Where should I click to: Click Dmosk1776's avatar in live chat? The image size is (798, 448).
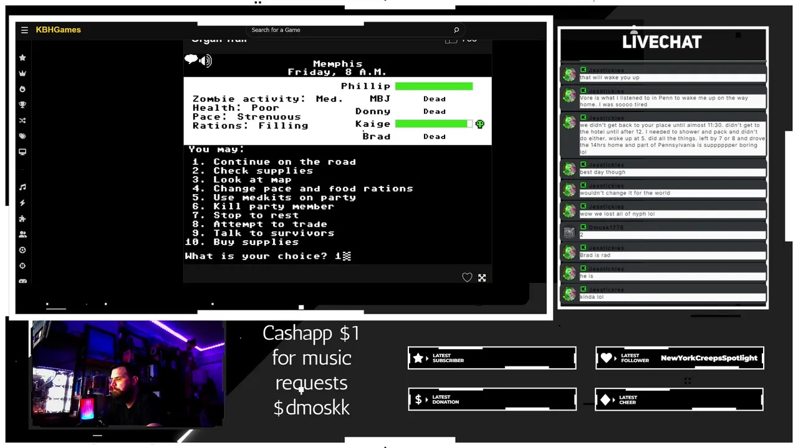[x=569, y=232]
